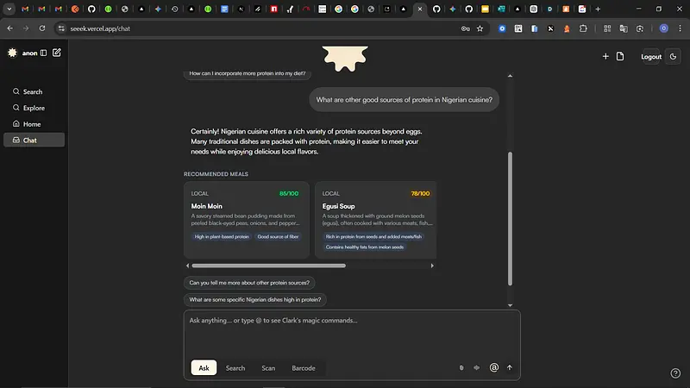
Task: Click suggestion 'What are some specific Nigerian dishes'
Action: 255,300
